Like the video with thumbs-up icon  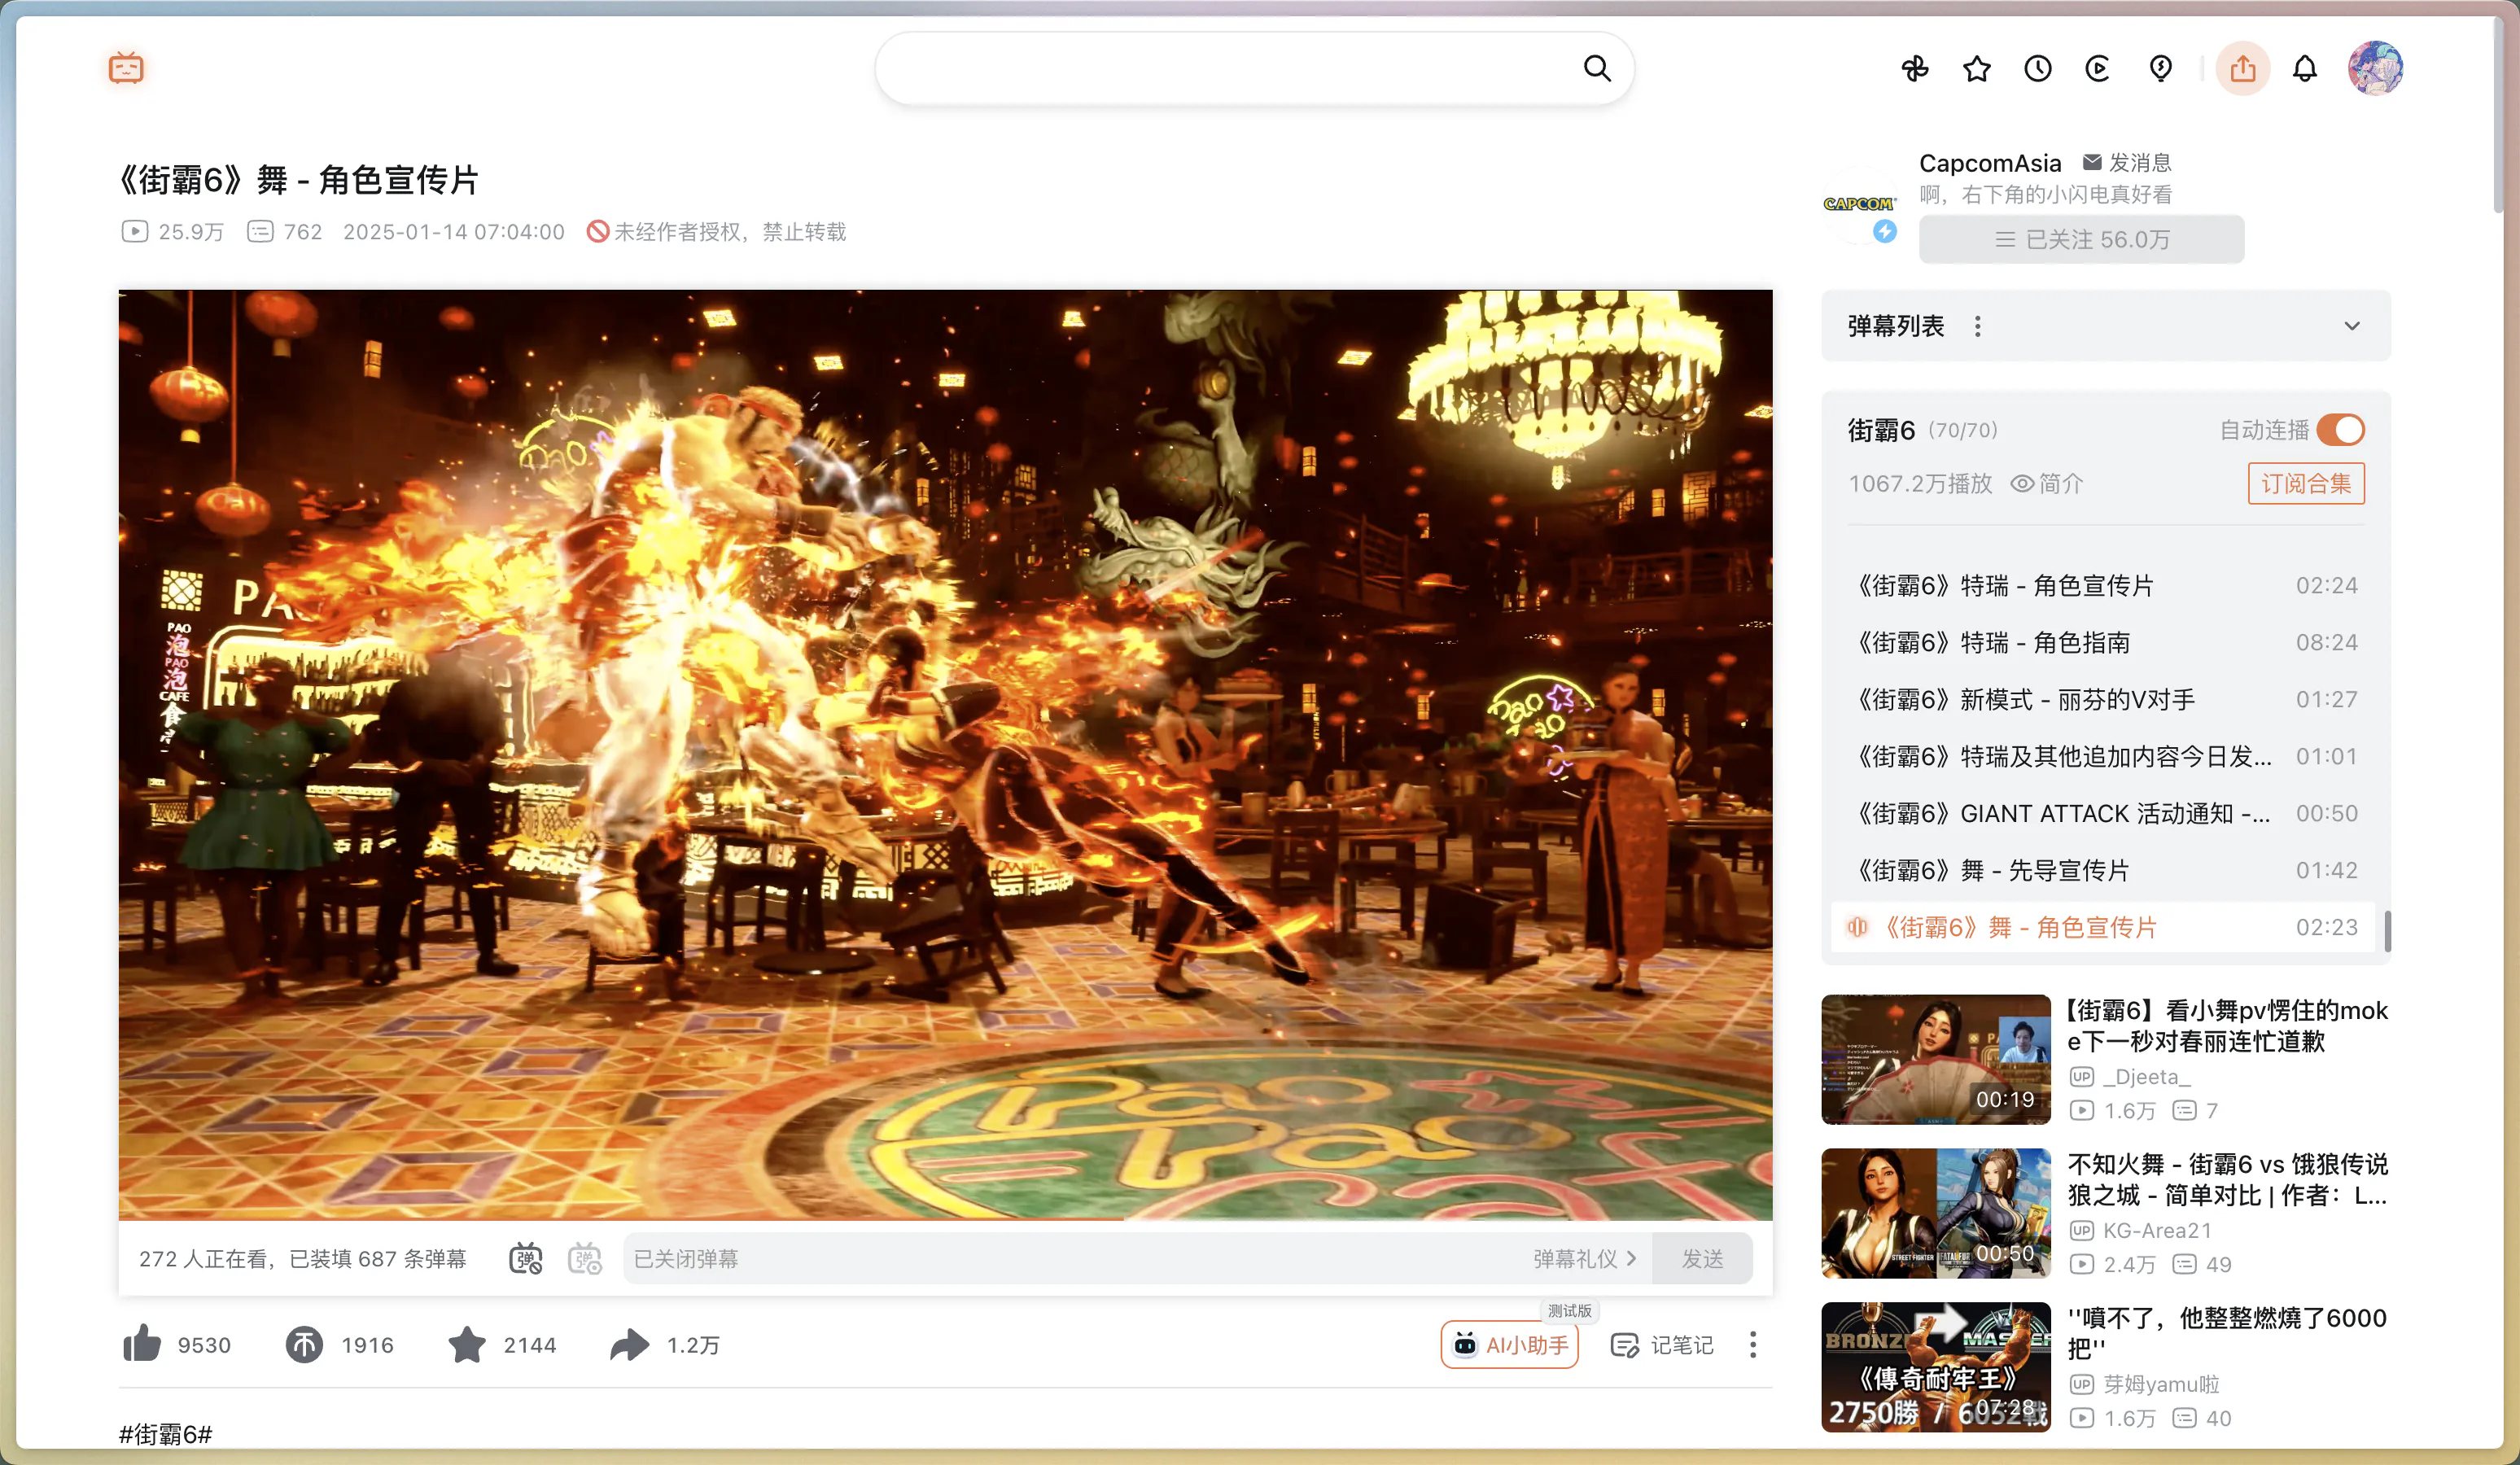pyautogui.click(x=142, y=1344)
